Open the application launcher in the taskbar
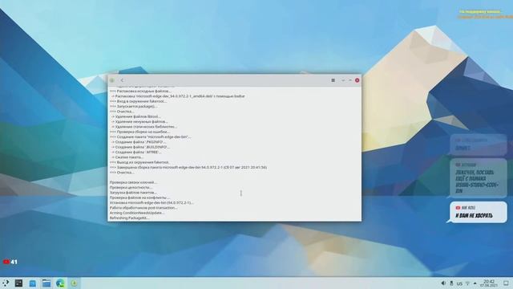 [6, 283]
